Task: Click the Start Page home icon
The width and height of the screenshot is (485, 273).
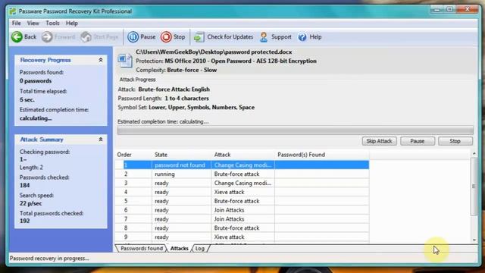Action: click(x=86, y=37)
